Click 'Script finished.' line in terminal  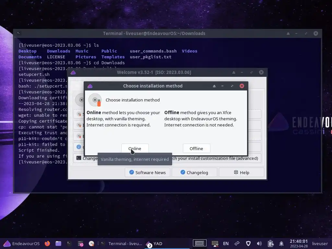pos(39,150)
